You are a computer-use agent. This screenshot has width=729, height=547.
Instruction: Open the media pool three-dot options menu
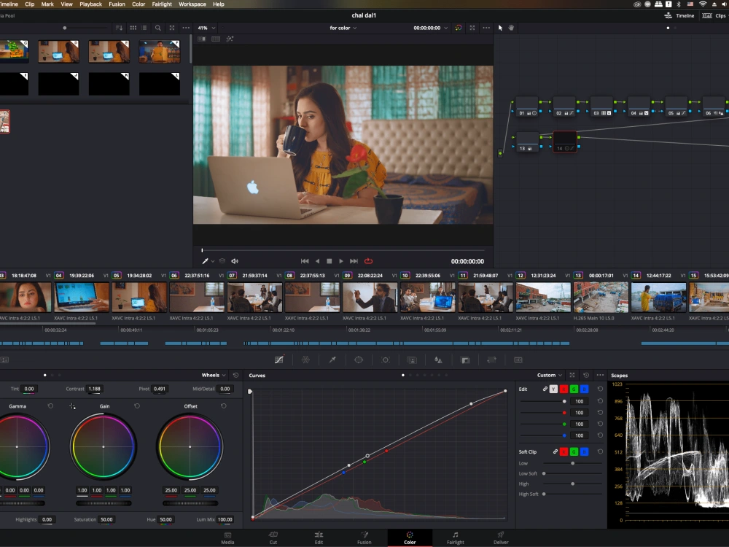[x=186, y=28]
